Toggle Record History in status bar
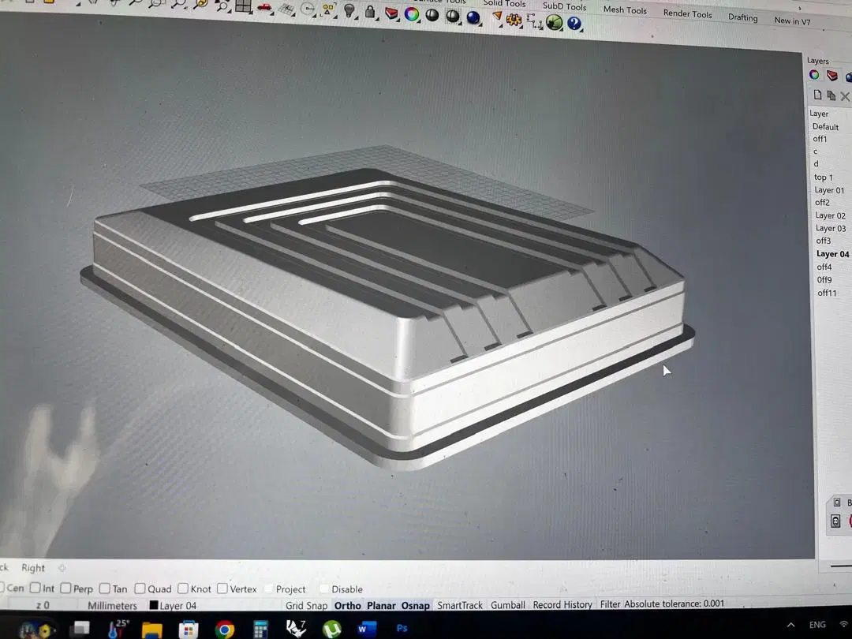Viewport: 852px width, 639px height. [x=562, y=604]
